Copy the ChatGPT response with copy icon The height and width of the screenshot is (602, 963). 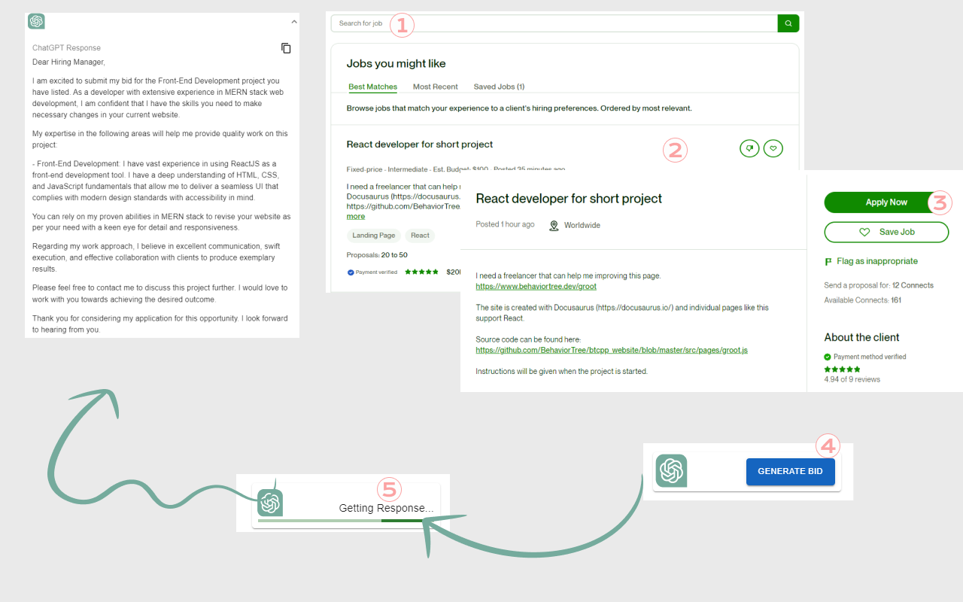point(286,48)
